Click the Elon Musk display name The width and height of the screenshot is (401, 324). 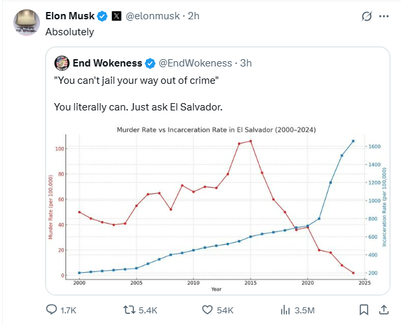tap(70, 16)
